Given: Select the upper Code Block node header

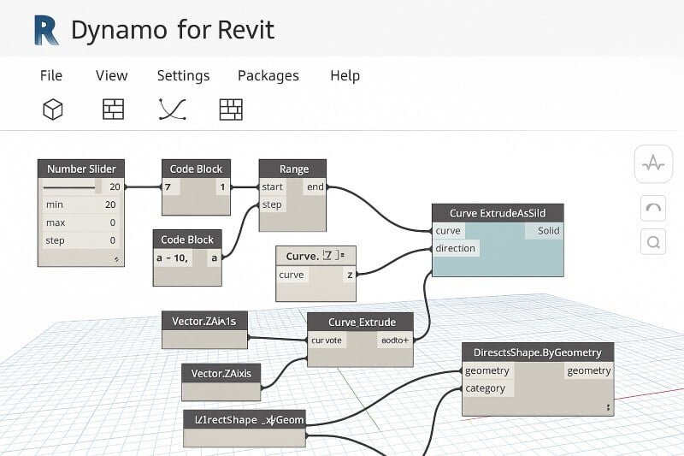Looking at the screenshot, I should [x=196, y=169].
